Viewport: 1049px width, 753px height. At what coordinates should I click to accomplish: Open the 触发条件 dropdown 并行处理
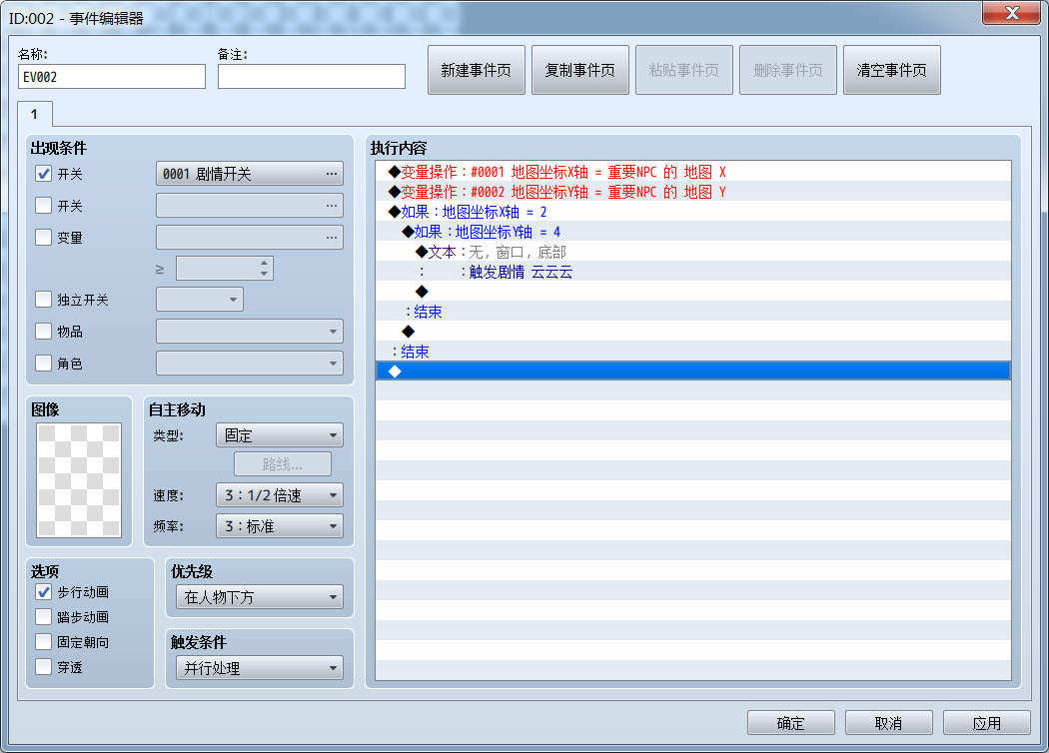coord(260,668)
